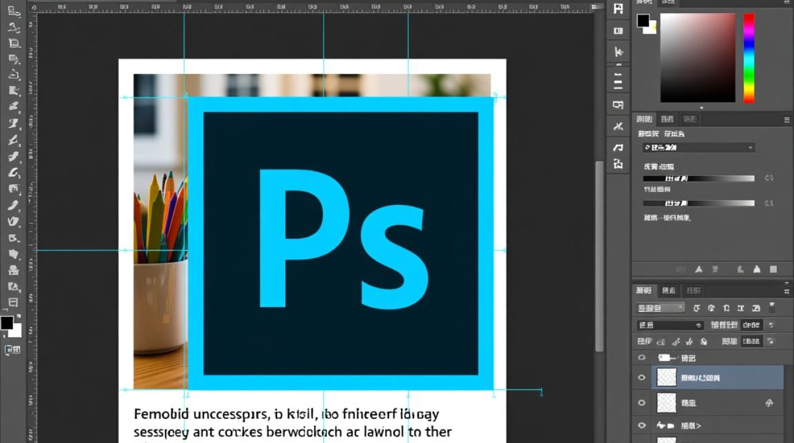The width and height of the screenshot is (794, 443).
Task: Open the second icon in the collapsed panel strip
Action: [618, 31]
